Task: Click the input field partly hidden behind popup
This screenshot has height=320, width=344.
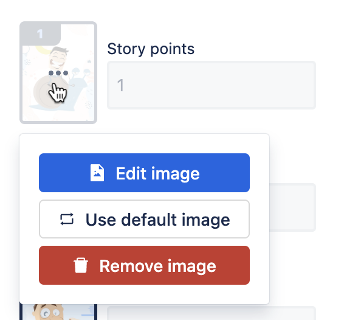Action: (x=293, y=207)
